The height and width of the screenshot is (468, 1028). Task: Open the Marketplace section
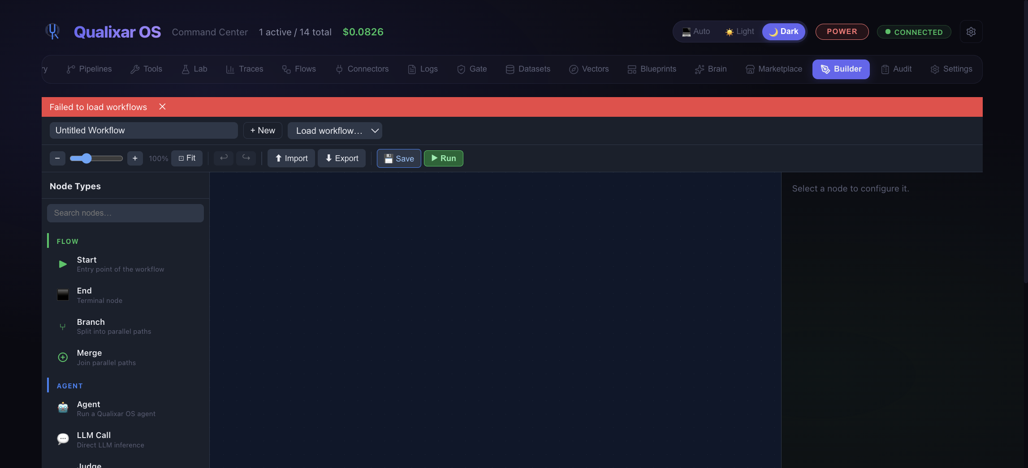coord(773,69)
